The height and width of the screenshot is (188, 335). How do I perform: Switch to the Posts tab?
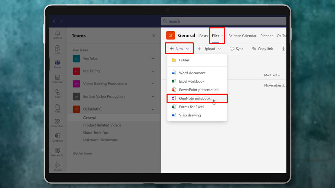tap(203, 36)
